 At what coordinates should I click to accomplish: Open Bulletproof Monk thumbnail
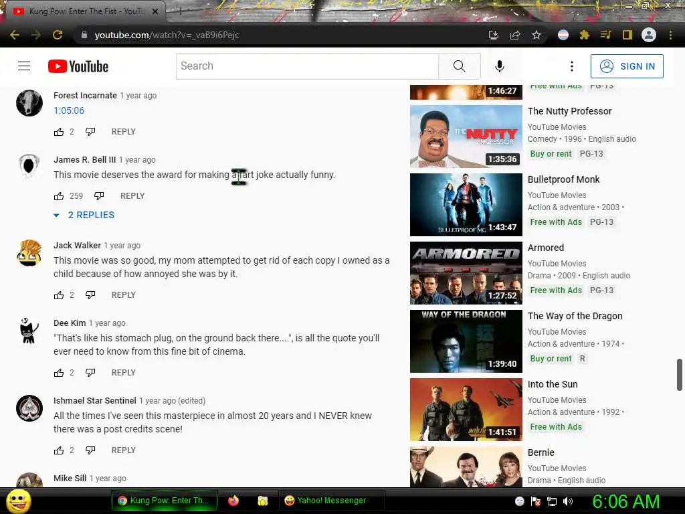(466, 205)
